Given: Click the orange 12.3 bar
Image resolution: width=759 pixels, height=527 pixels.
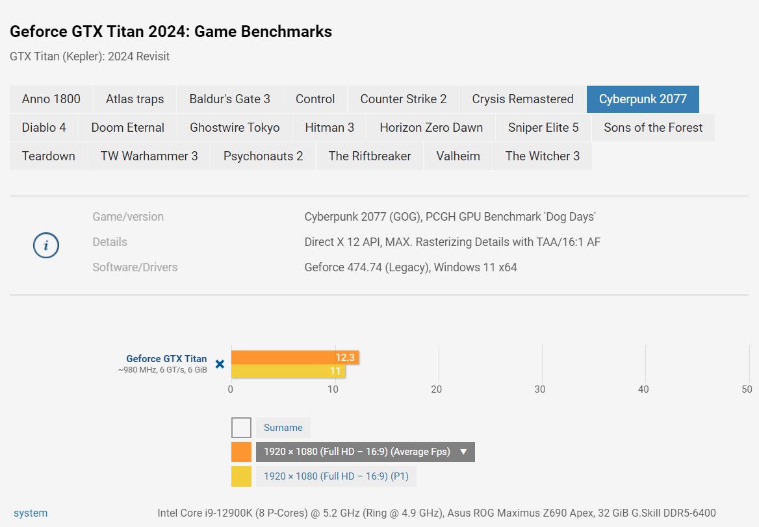Looking at the screenshot, I should coord(295,358).
